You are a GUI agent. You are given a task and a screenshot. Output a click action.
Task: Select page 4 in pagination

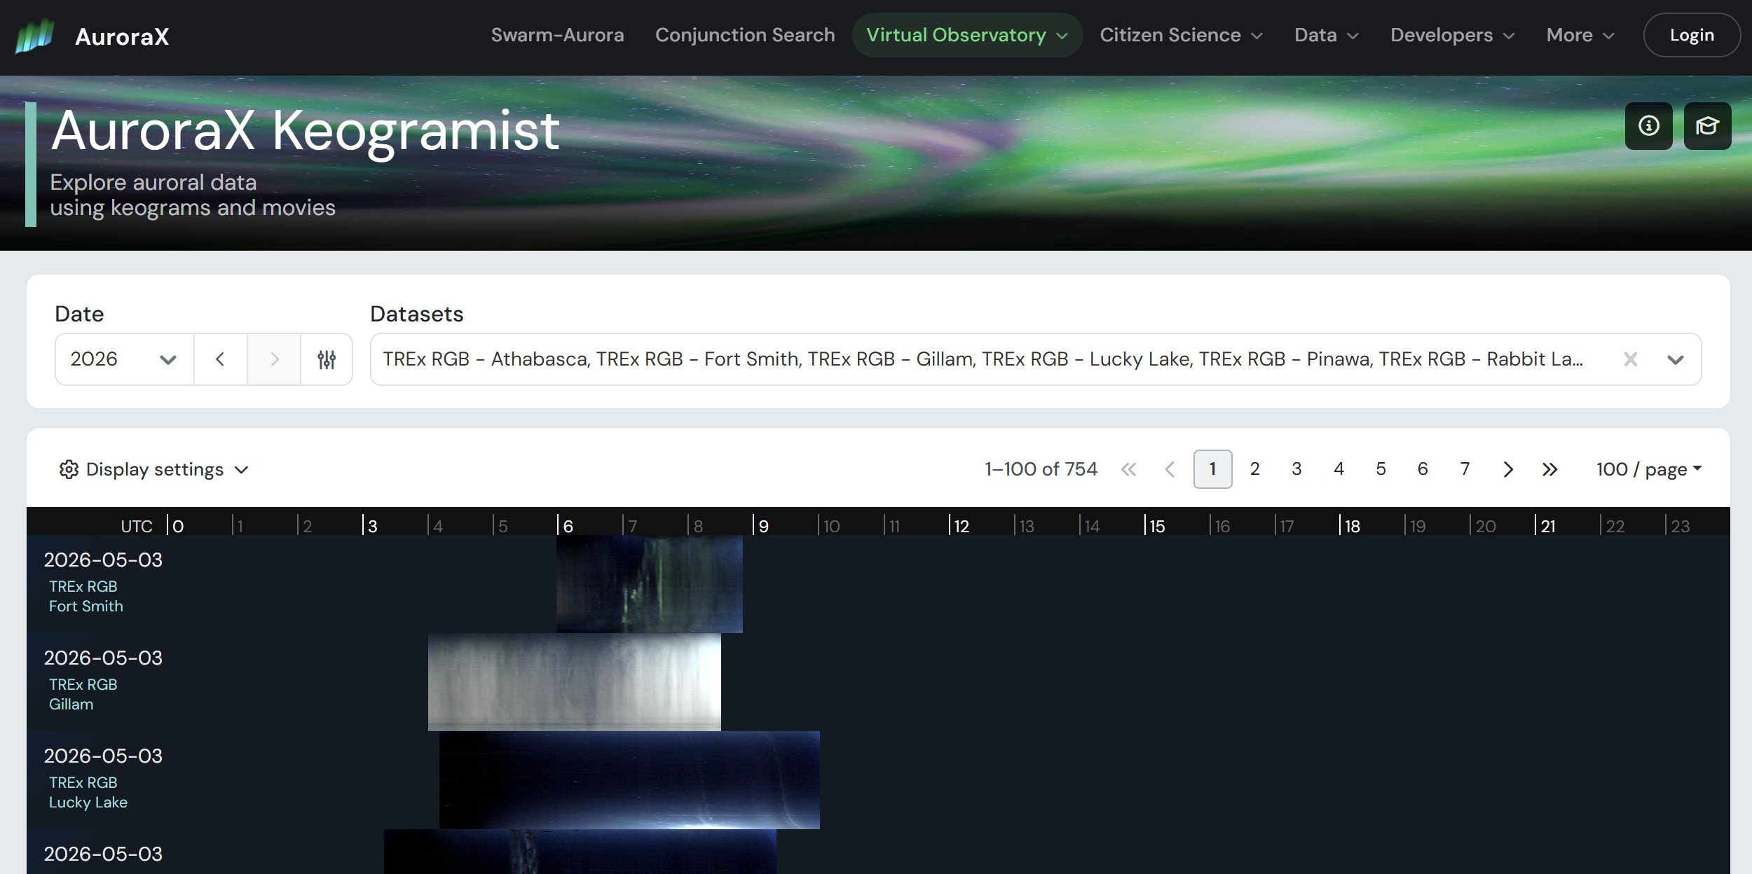click(x=1339, y=469)
